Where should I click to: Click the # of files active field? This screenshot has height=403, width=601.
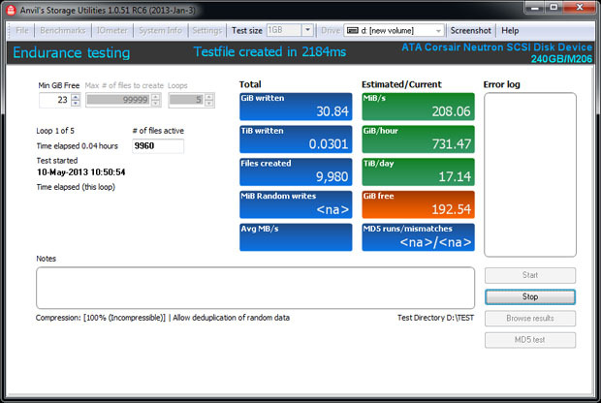point(158,146)
